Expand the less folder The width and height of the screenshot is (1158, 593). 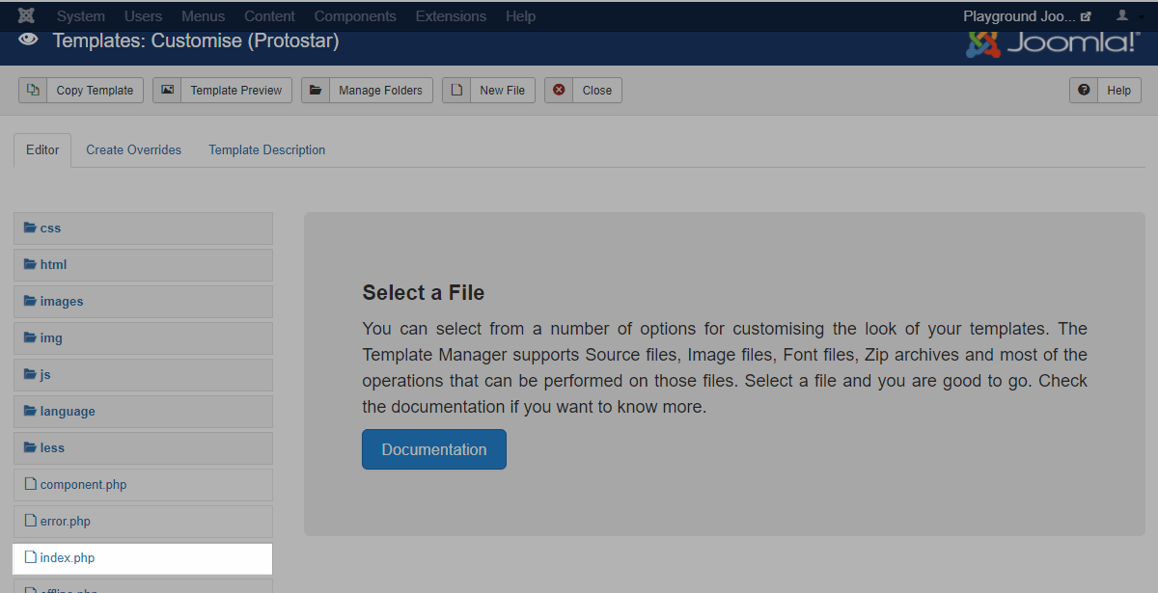point(52,448)
